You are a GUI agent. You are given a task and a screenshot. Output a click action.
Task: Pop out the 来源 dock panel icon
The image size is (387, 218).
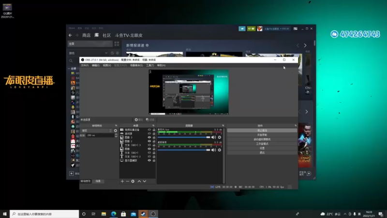point(153,125)
